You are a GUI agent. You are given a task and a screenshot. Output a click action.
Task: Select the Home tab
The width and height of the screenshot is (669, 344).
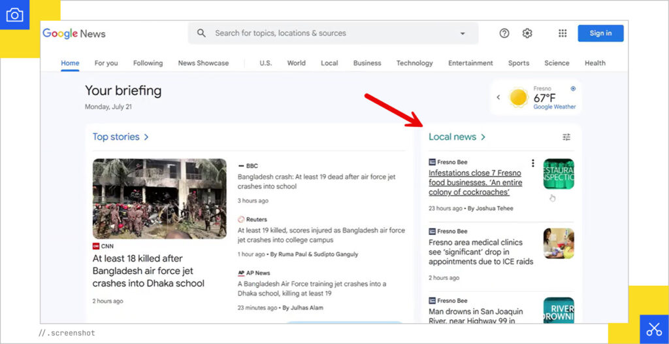(70, 63)
